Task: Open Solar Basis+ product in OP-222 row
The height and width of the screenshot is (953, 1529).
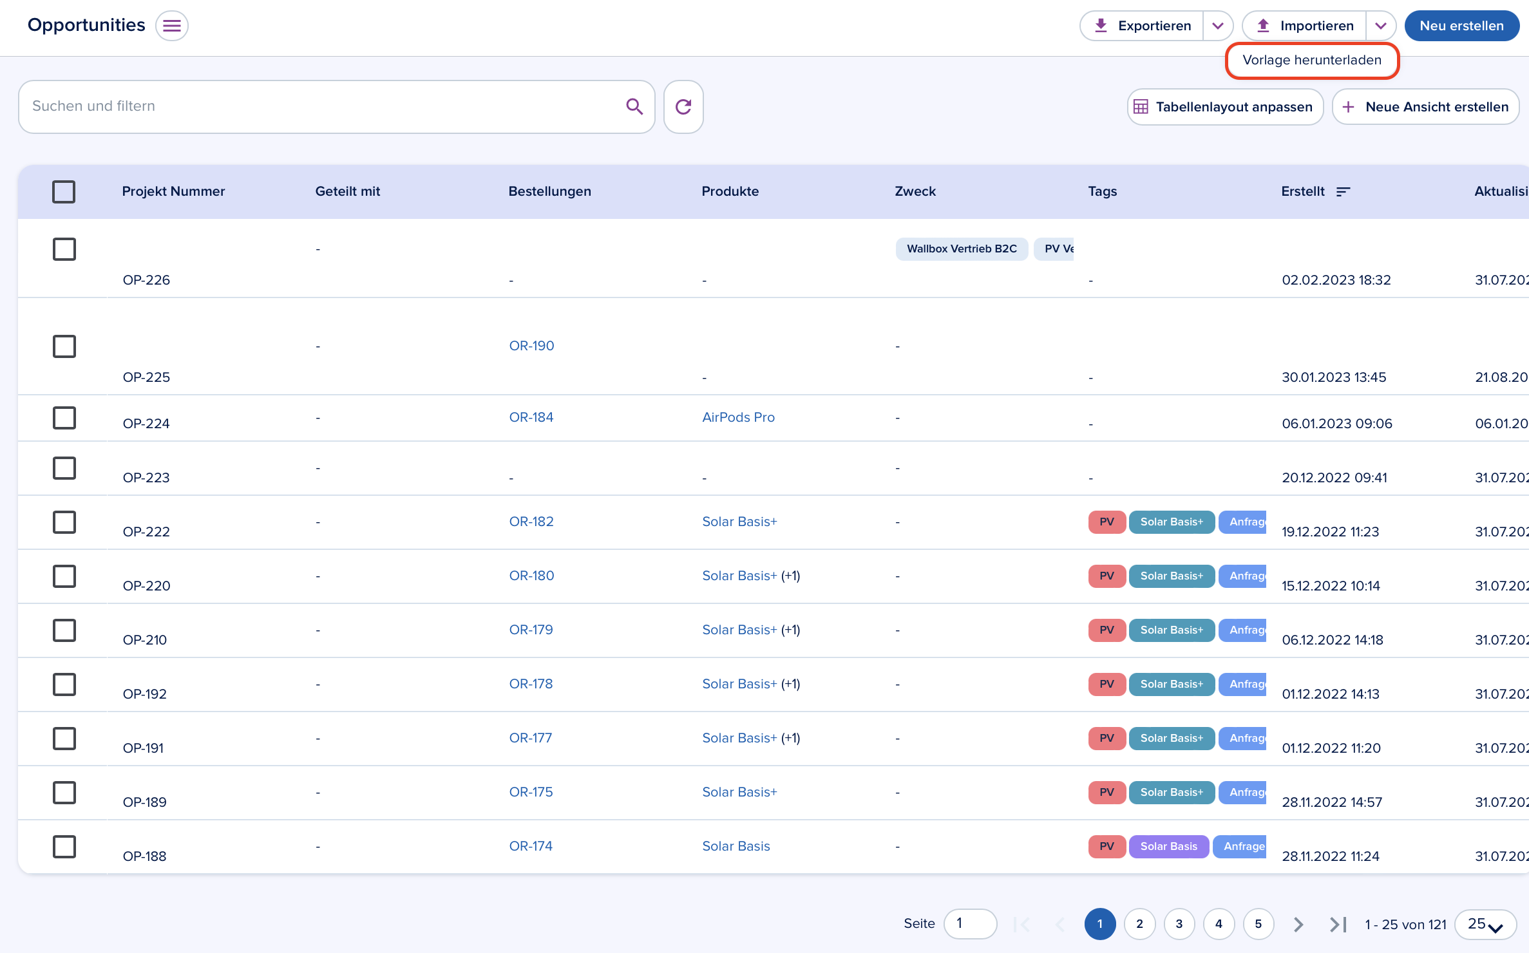Action: click(x=739, y=522)
